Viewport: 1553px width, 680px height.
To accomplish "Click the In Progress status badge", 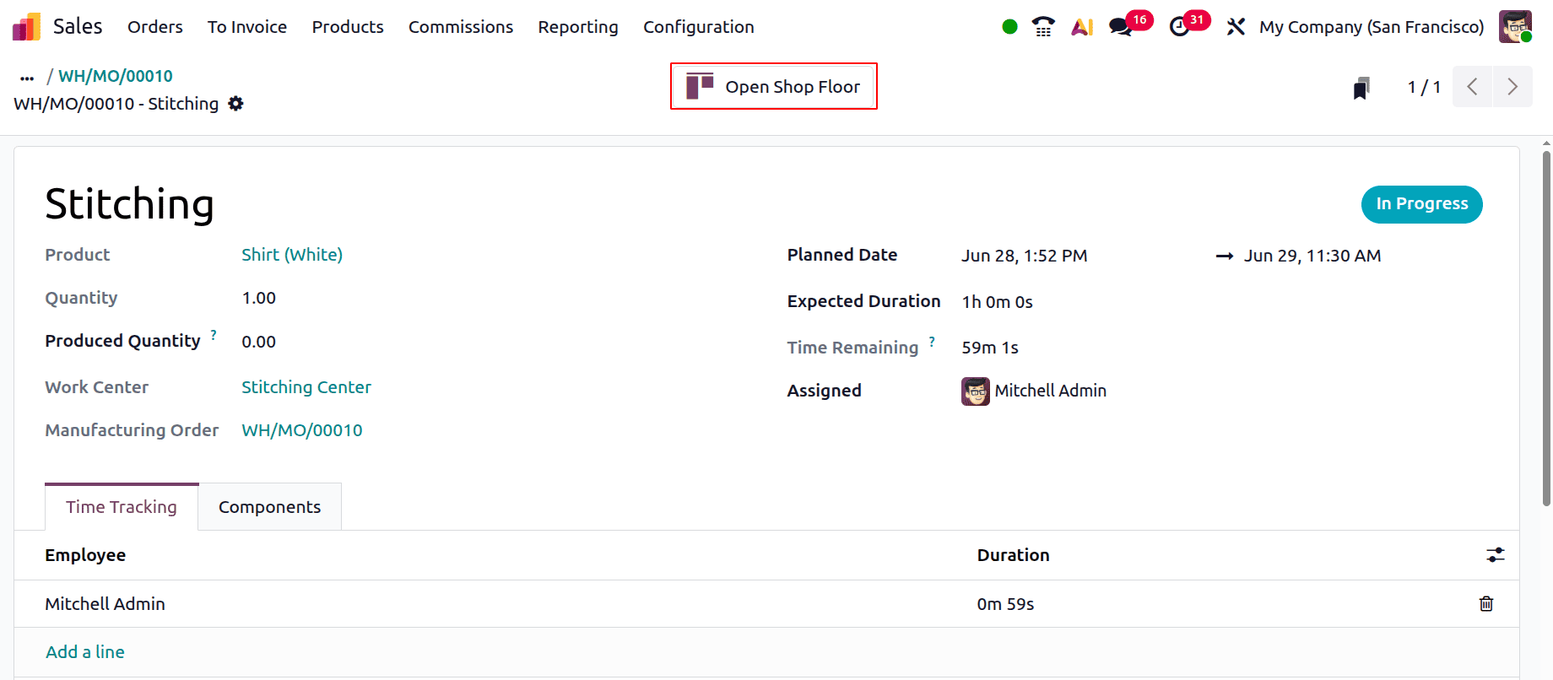I will point(1422,204).
